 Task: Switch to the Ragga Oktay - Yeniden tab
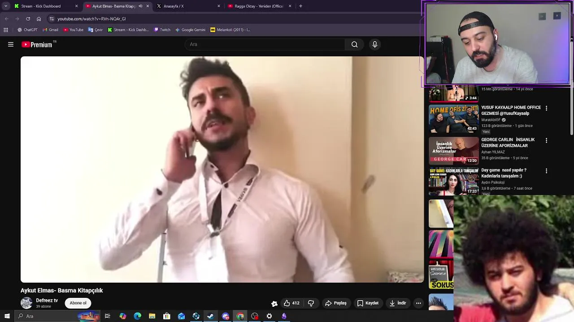[259, 6]
